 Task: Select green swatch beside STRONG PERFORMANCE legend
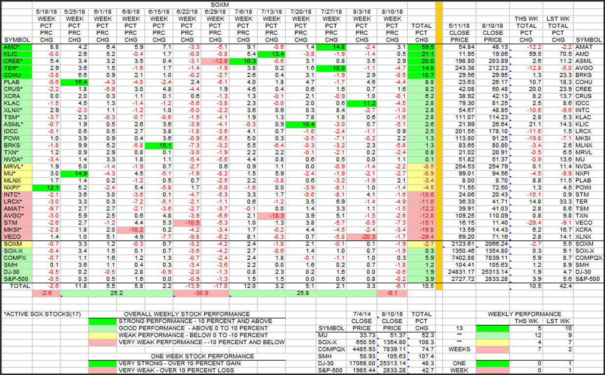click(103, 321)
